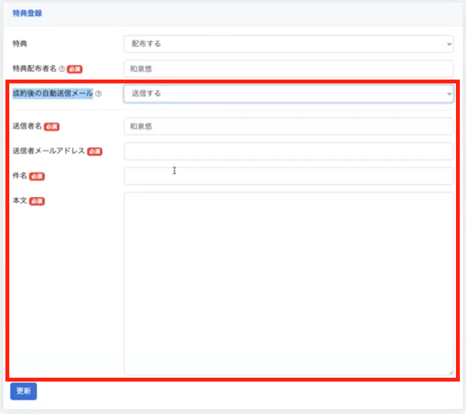Open the 特典 dropdown showing 配布する
Screen dimensions: 466x414
point(288,44)
